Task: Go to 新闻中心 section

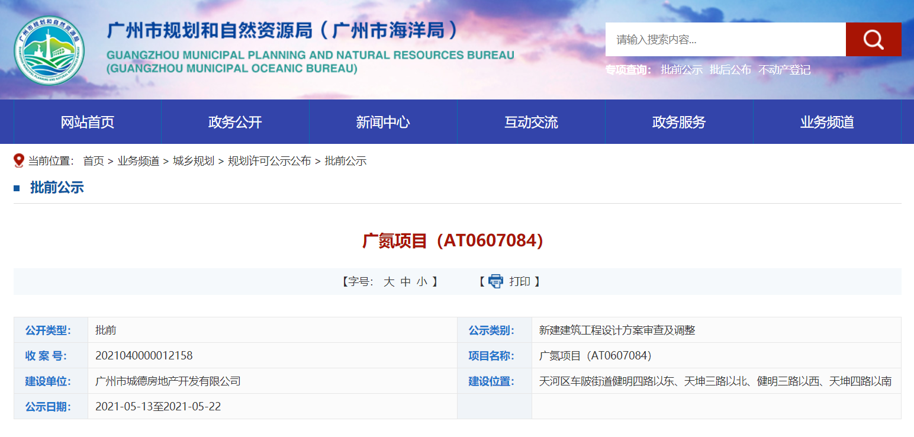Action: [x=383, y=122]
